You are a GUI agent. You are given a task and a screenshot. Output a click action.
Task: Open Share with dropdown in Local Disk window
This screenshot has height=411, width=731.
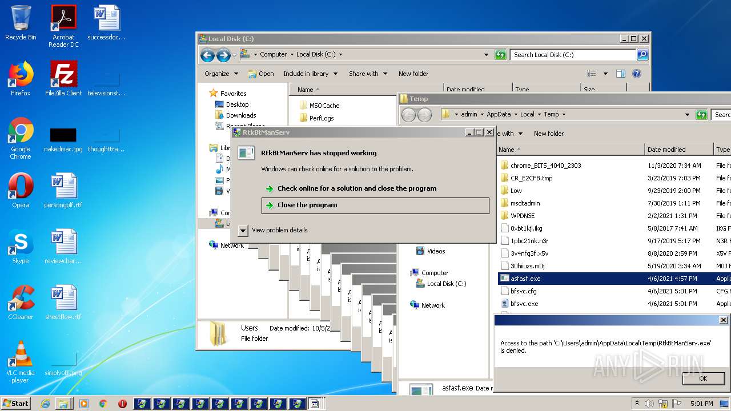[368, 74]
